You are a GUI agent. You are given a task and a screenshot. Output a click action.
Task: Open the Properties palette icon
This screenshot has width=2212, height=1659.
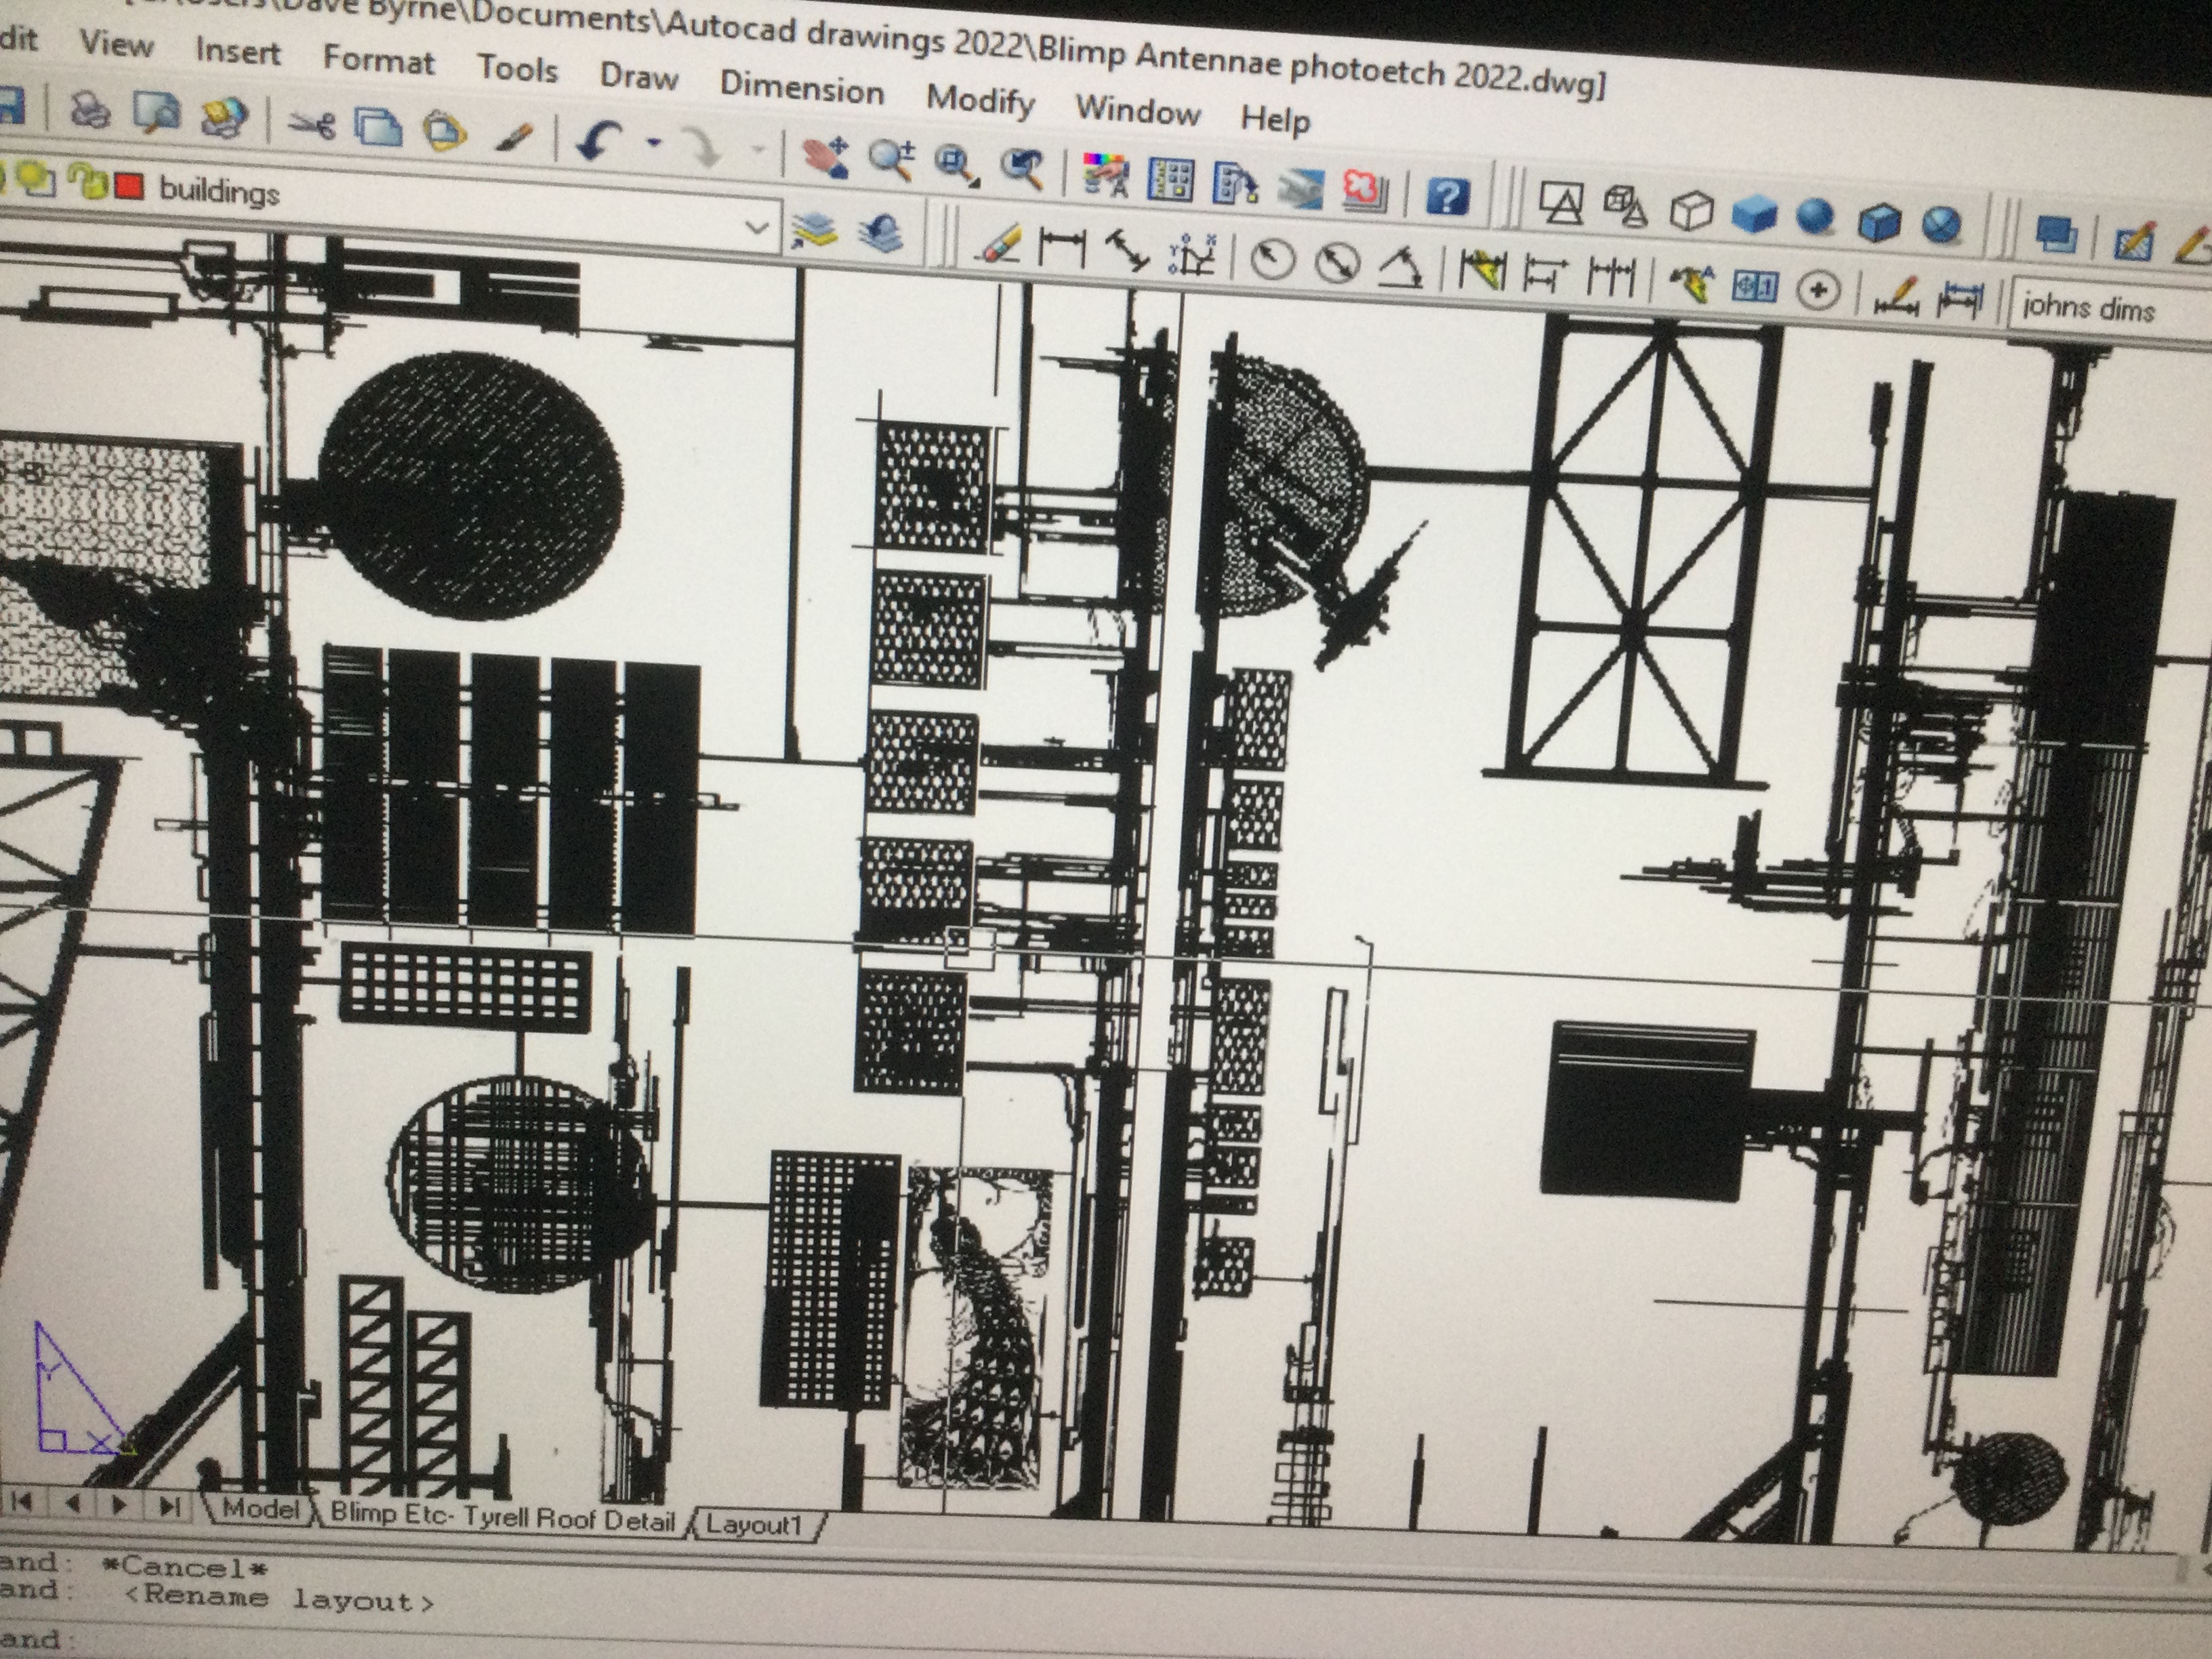(x=1105, y=176)
